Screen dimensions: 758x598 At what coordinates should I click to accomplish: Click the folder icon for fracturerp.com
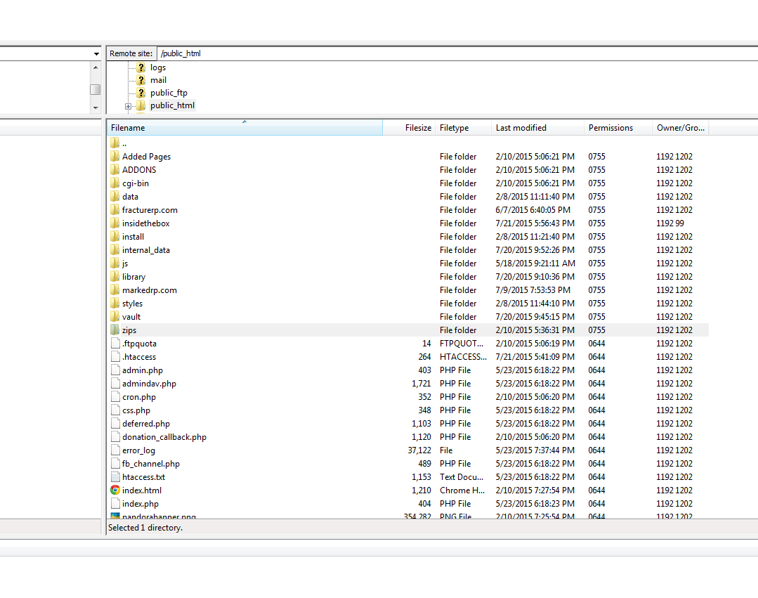click(x=115, y=210)
